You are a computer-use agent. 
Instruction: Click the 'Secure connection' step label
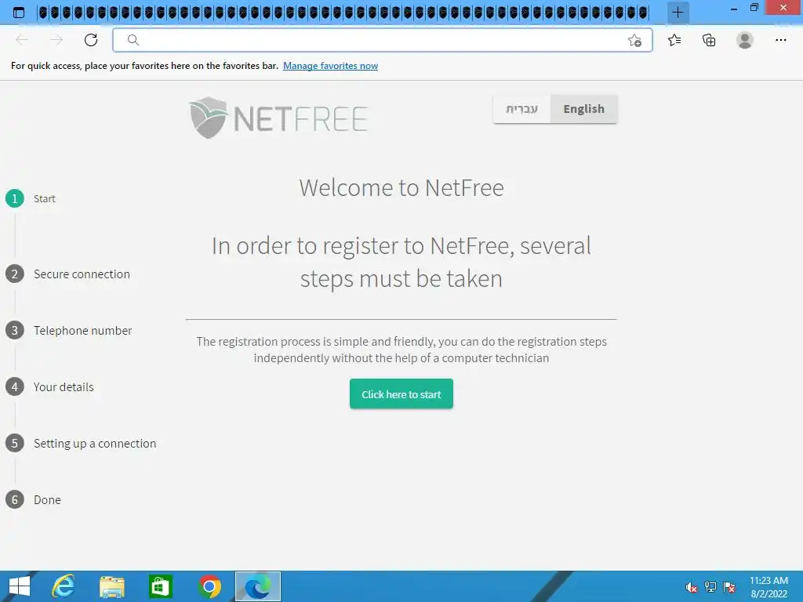point(82,274)
